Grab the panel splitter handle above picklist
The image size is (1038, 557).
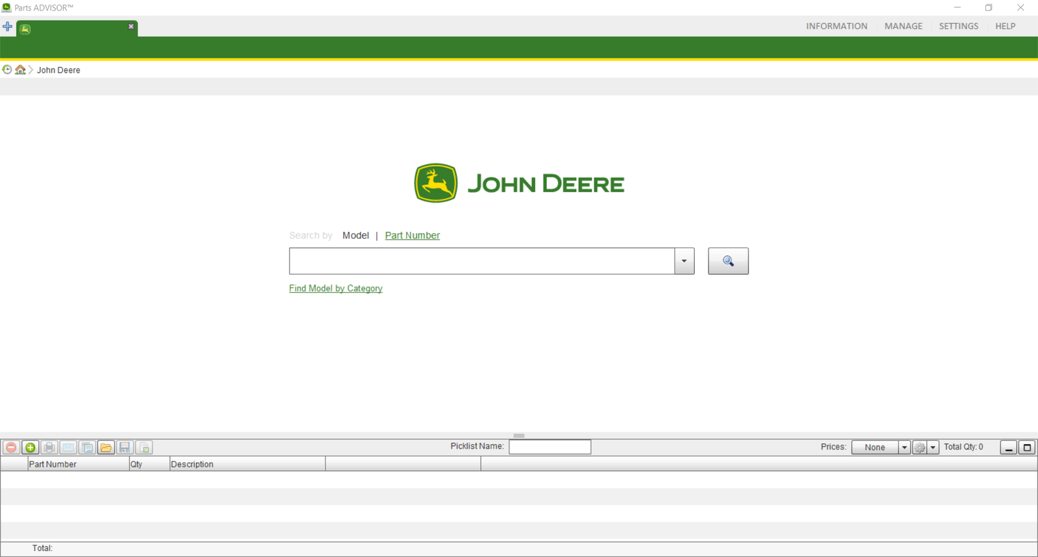[x=519, y=436]
